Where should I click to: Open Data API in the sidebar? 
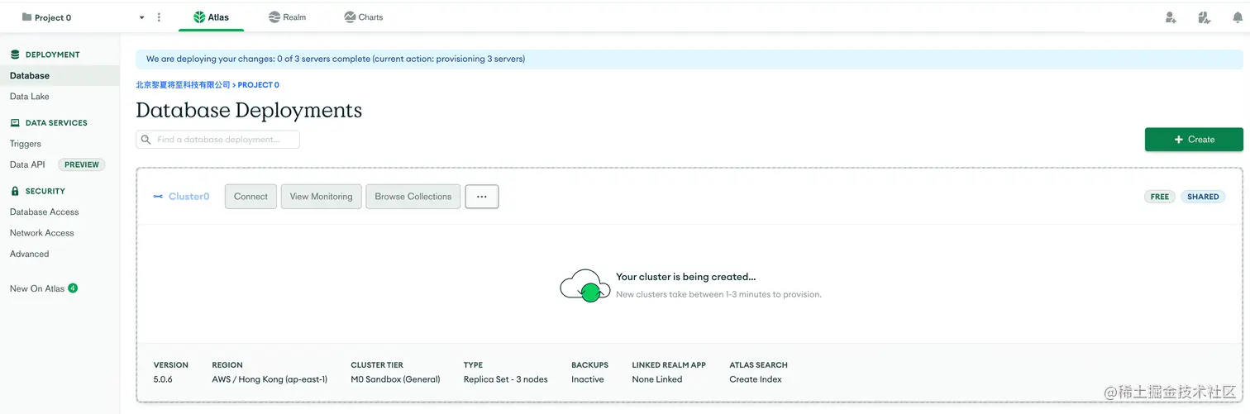(x=27, y=164)
